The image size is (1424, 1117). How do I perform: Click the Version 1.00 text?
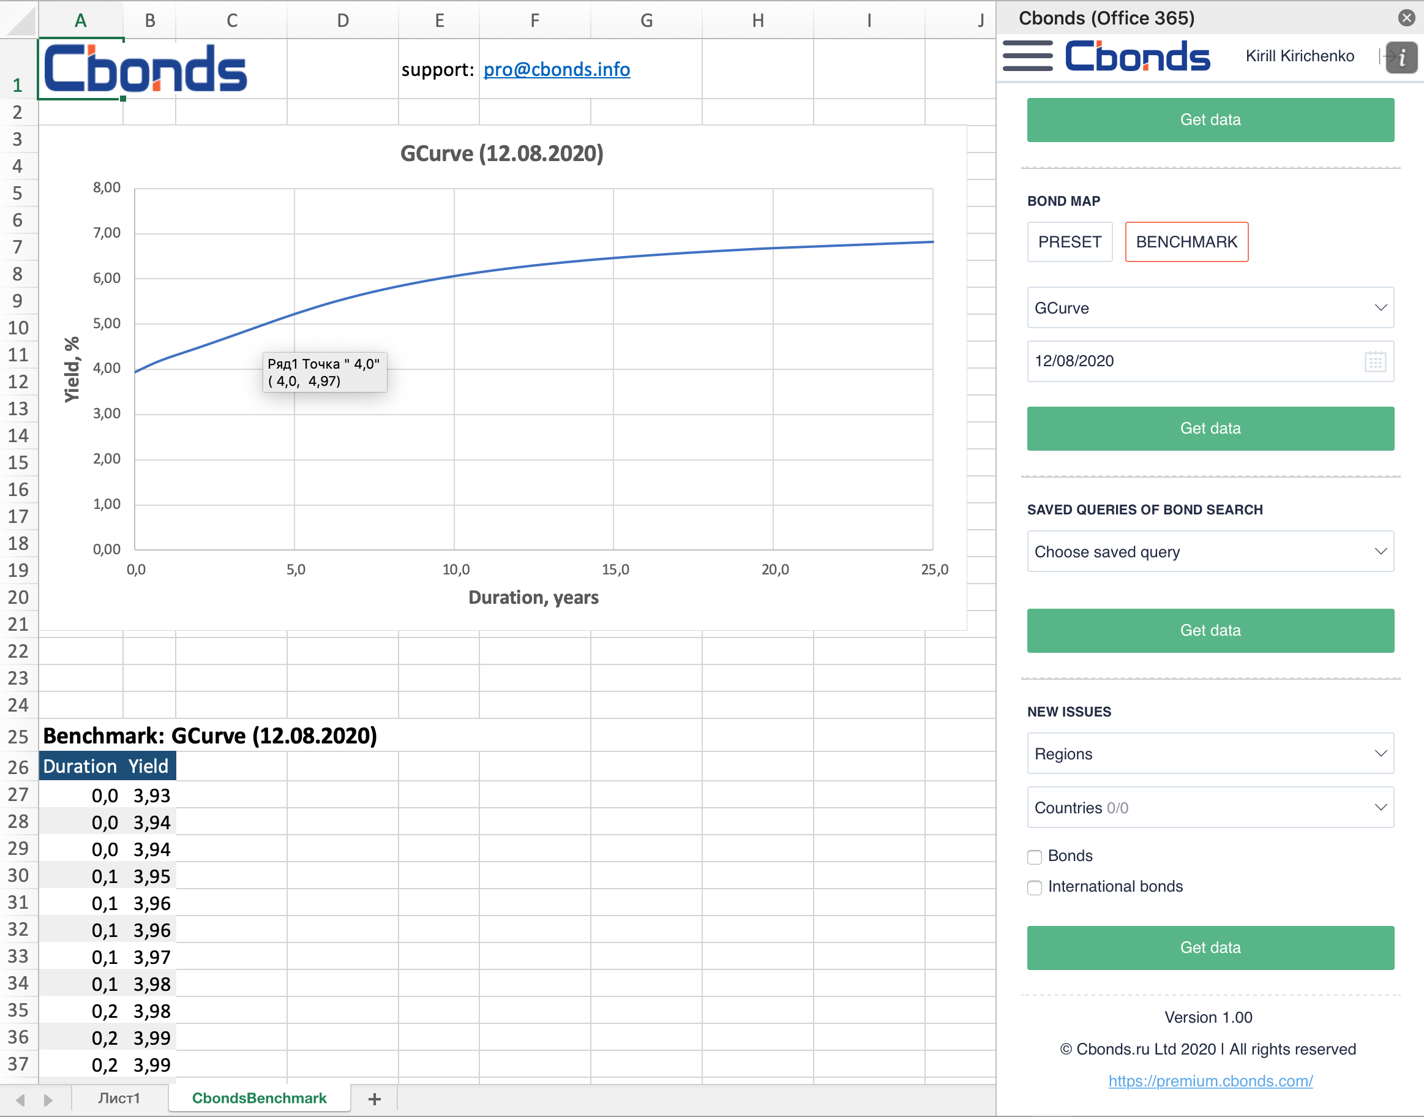(x=1209, y=1018)
